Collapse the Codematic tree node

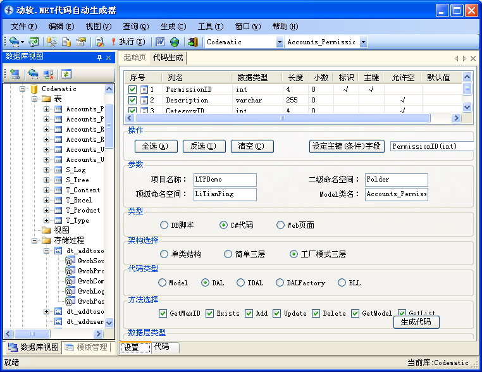point(22,89)
